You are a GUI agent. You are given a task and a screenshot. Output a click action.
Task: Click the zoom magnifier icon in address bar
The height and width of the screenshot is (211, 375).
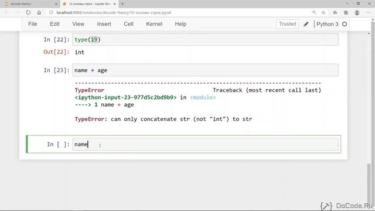click(314, 12)
